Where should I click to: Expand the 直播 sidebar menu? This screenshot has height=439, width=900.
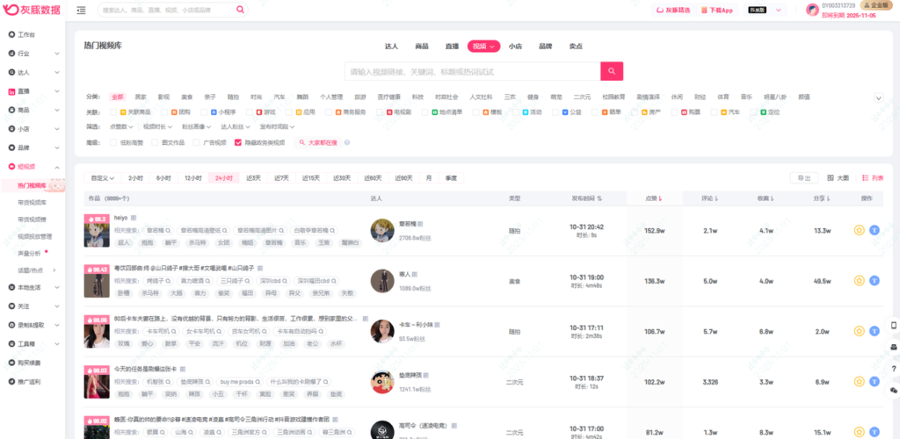32,91
